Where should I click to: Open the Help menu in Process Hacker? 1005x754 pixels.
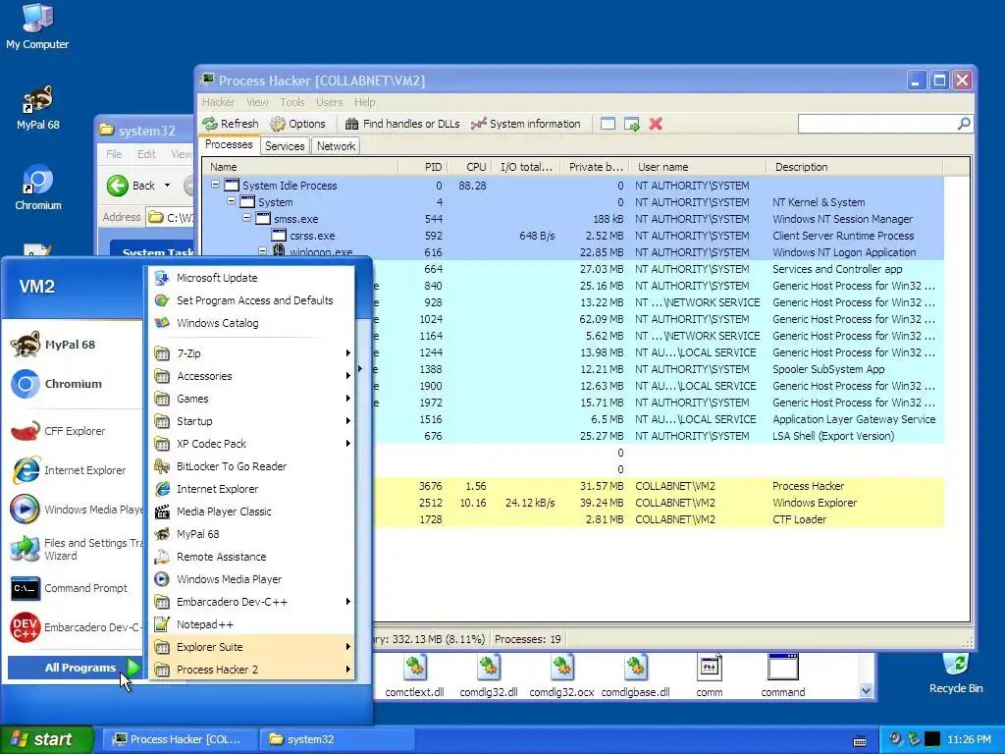365,102
